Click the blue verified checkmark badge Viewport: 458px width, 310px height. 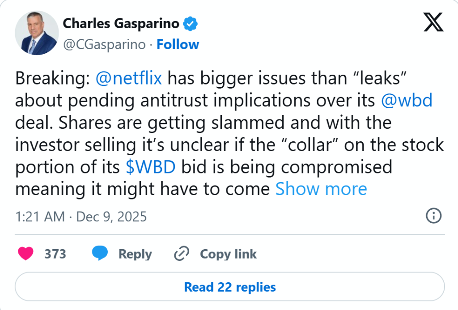pyautogui.click(x=191, y=23)
